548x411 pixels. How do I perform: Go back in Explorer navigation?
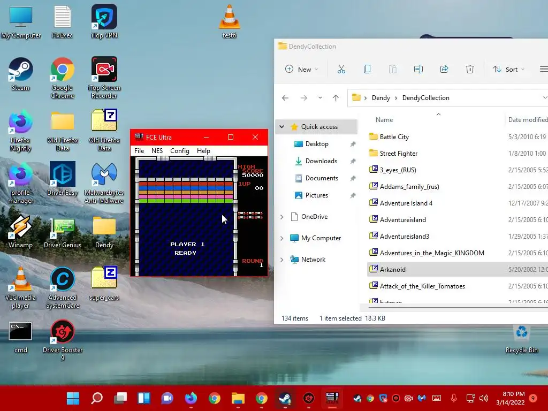click(x=285, y=98)
